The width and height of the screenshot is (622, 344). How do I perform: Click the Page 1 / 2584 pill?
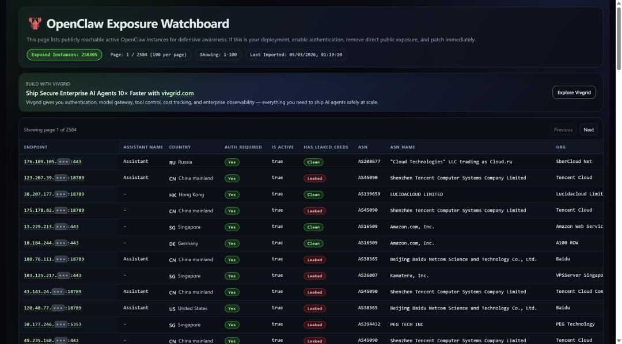pyautogui.click(x=148, y=55)
